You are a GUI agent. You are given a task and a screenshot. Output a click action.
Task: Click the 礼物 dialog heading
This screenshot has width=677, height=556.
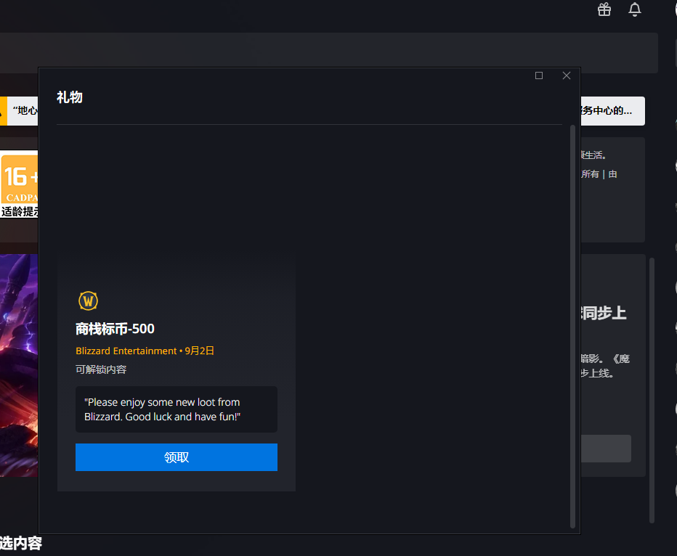coord(70,97)
